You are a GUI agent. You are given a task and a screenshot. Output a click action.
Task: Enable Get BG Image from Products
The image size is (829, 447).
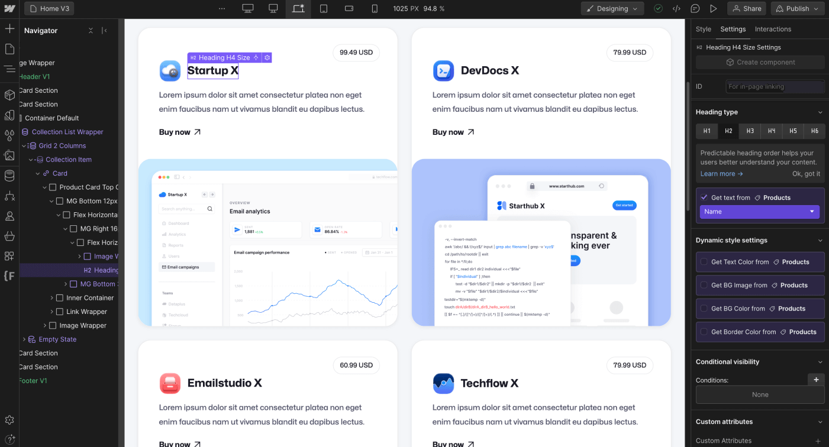(704, 285)
